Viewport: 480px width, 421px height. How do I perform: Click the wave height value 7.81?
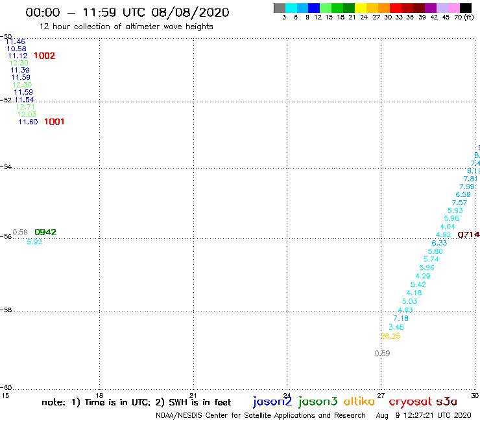coord(470,179)
